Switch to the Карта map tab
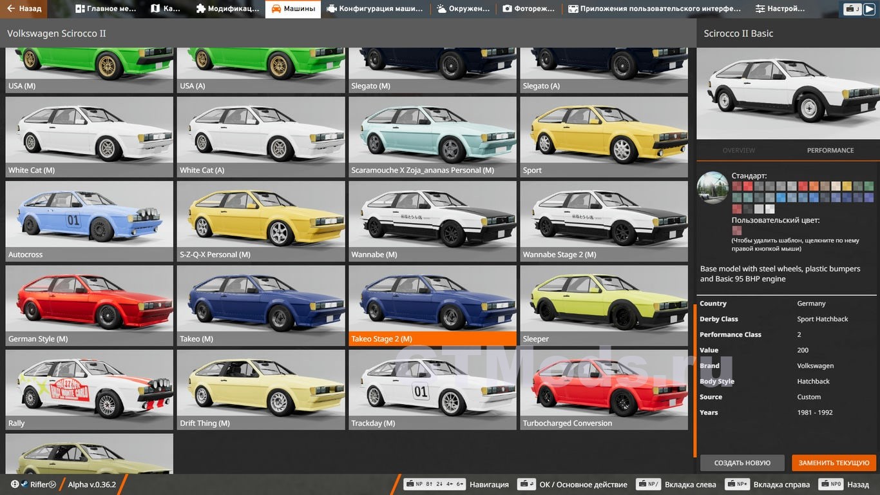The image size is (880, 495). pyautogui.click(x=166, y=9)
